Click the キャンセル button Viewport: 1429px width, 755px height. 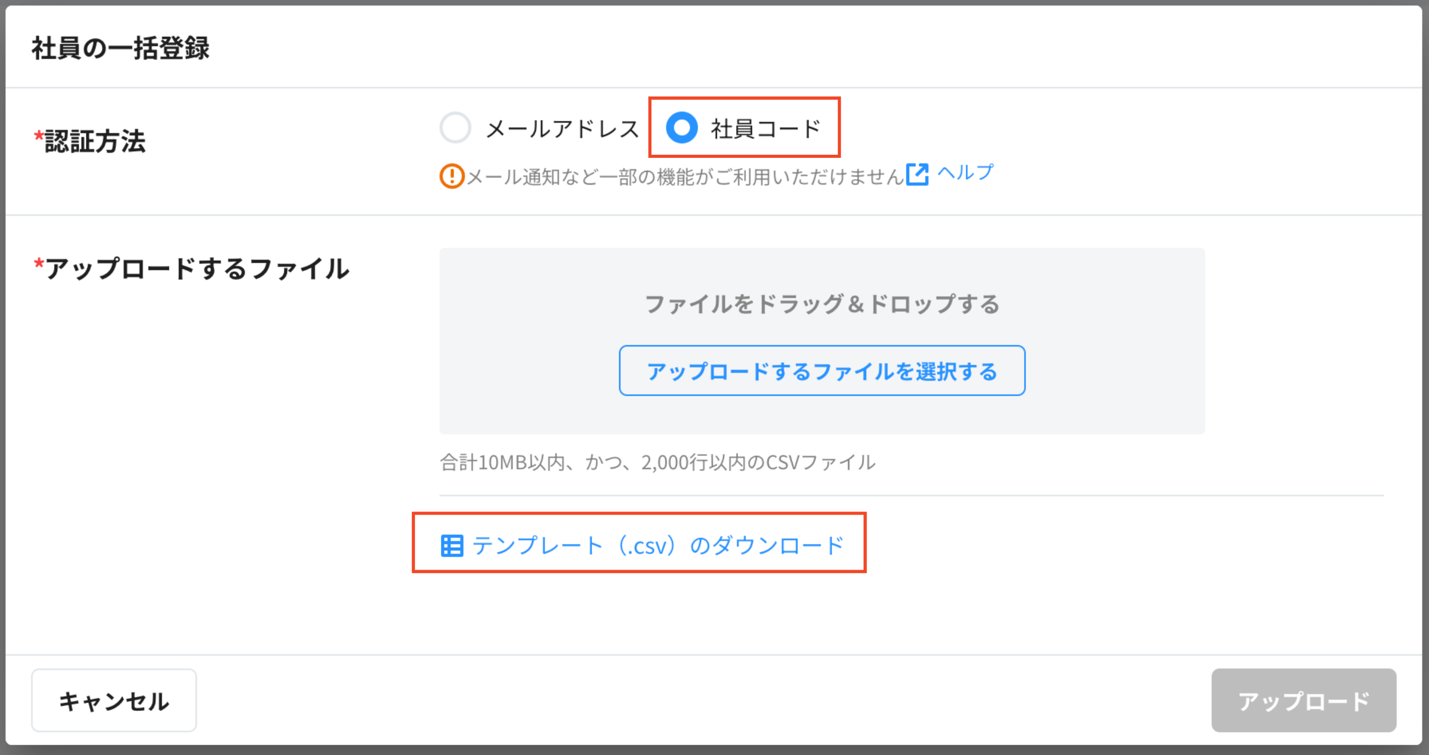click(114, 700)
